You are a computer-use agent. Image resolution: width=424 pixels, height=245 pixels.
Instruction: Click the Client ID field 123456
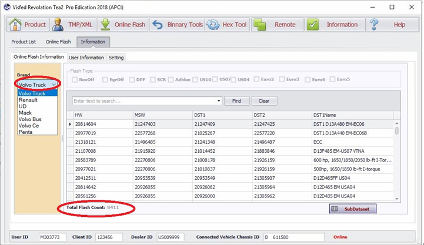tap(109, 237)
